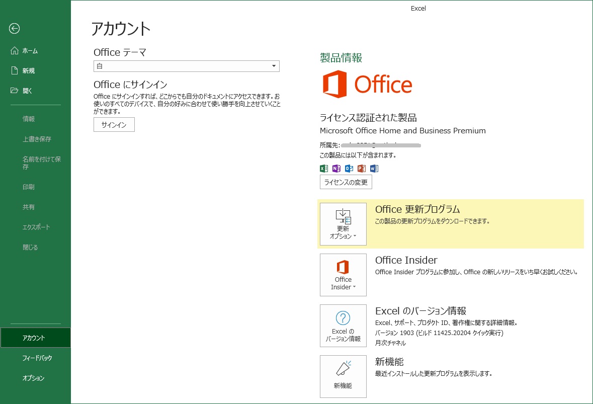Click the OneNote app icon
This screenshot has height=404, width=593.
(x=336, y=169)
